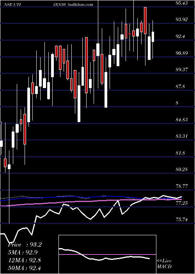This screenshot has width=195, height=274.
Task: Click the SXN50 symbol text
Action: click(x=59, y=5)
